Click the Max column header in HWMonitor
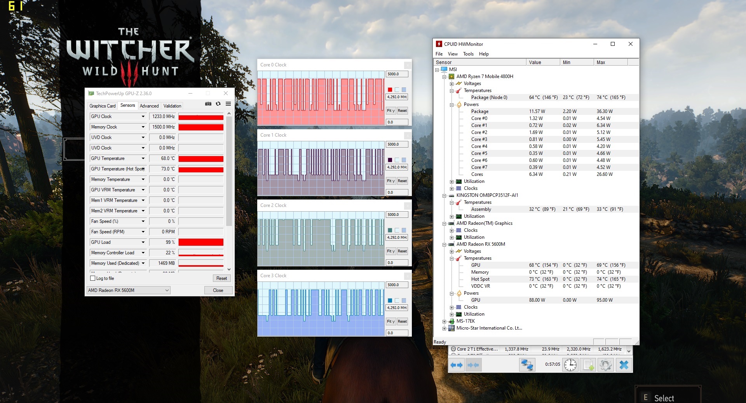 [x=610, y=62]
